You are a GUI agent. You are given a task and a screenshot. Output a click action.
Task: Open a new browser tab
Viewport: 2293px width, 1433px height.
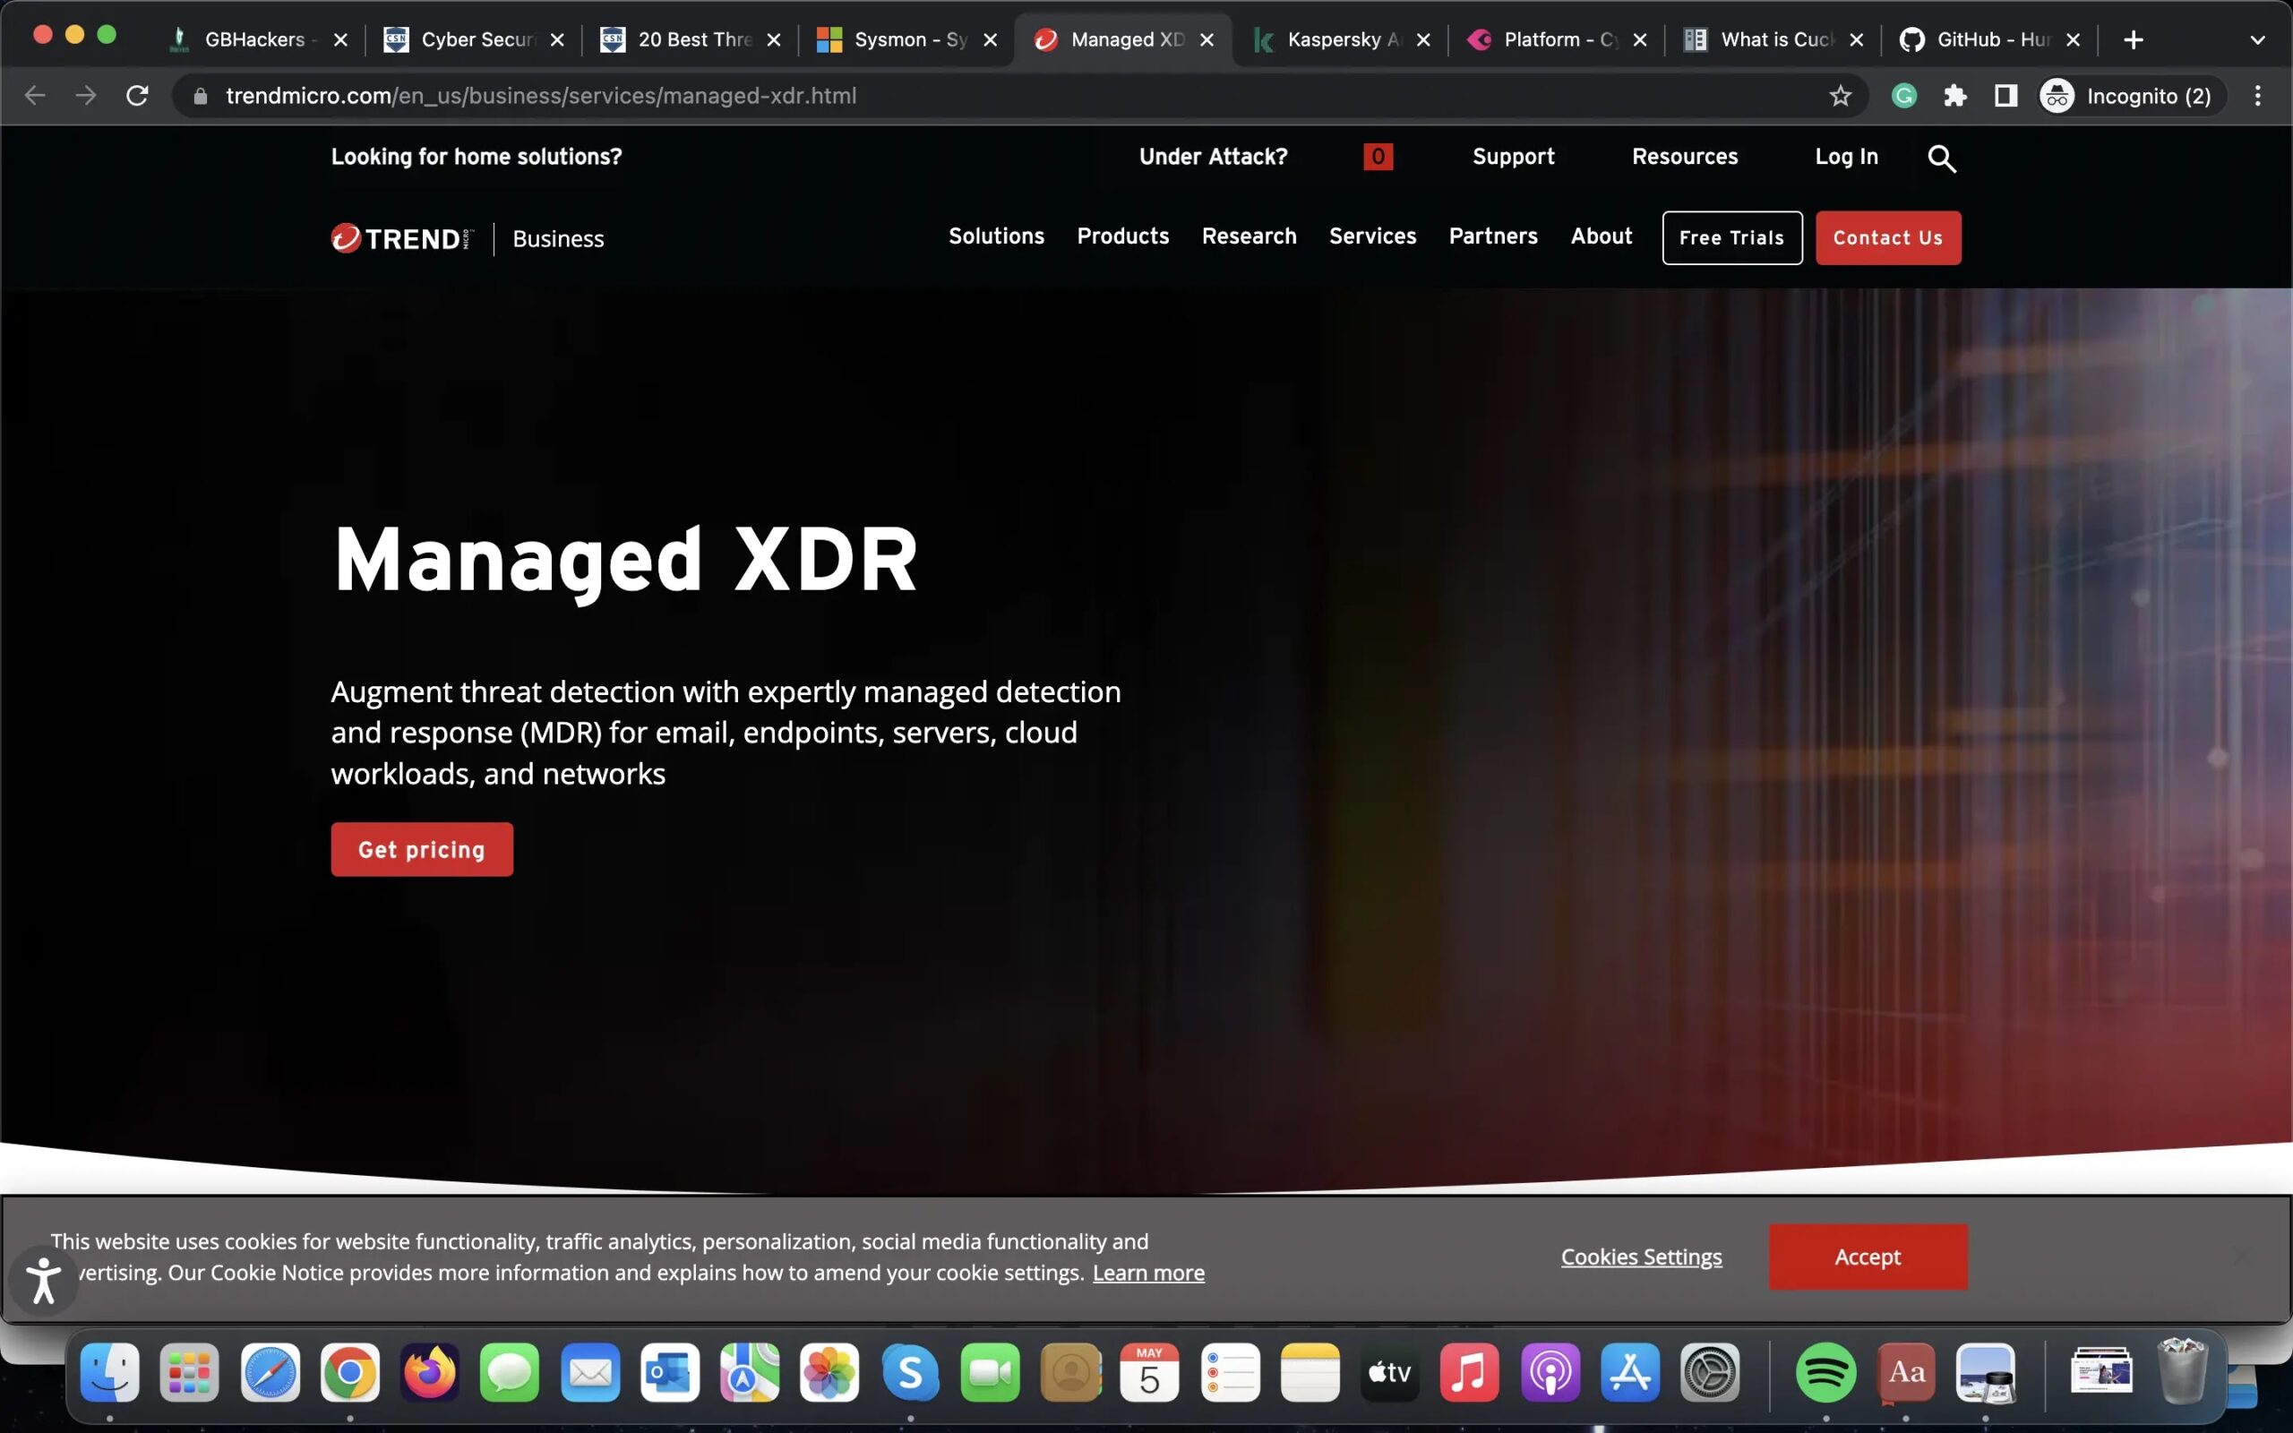(x=2133, y=39)
